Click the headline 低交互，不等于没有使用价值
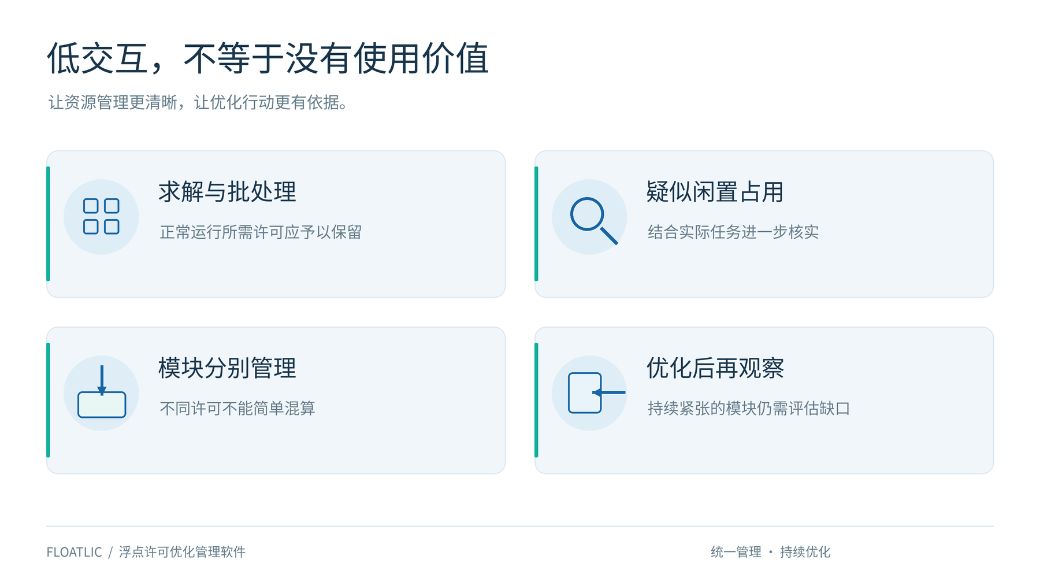1040x578 pixels. pyautogui.click(x=268, y=58)
